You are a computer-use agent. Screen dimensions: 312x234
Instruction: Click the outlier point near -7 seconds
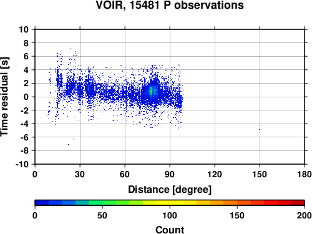pyautogui.click(x=69, y=144)
